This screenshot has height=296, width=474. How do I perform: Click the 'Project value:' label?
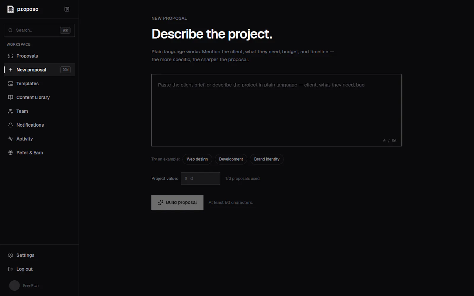coord(165,178)
